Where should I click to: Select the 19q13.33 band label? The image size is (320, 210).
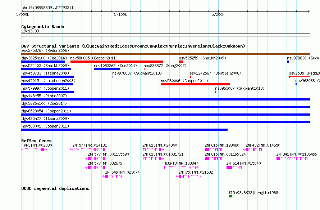[x=30, y=31]
